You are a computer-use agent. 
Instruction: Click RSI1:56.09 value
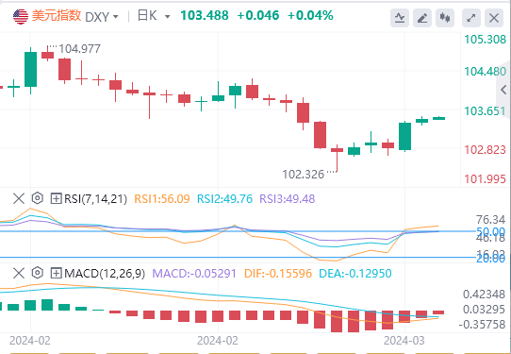(x=162, y=198)
